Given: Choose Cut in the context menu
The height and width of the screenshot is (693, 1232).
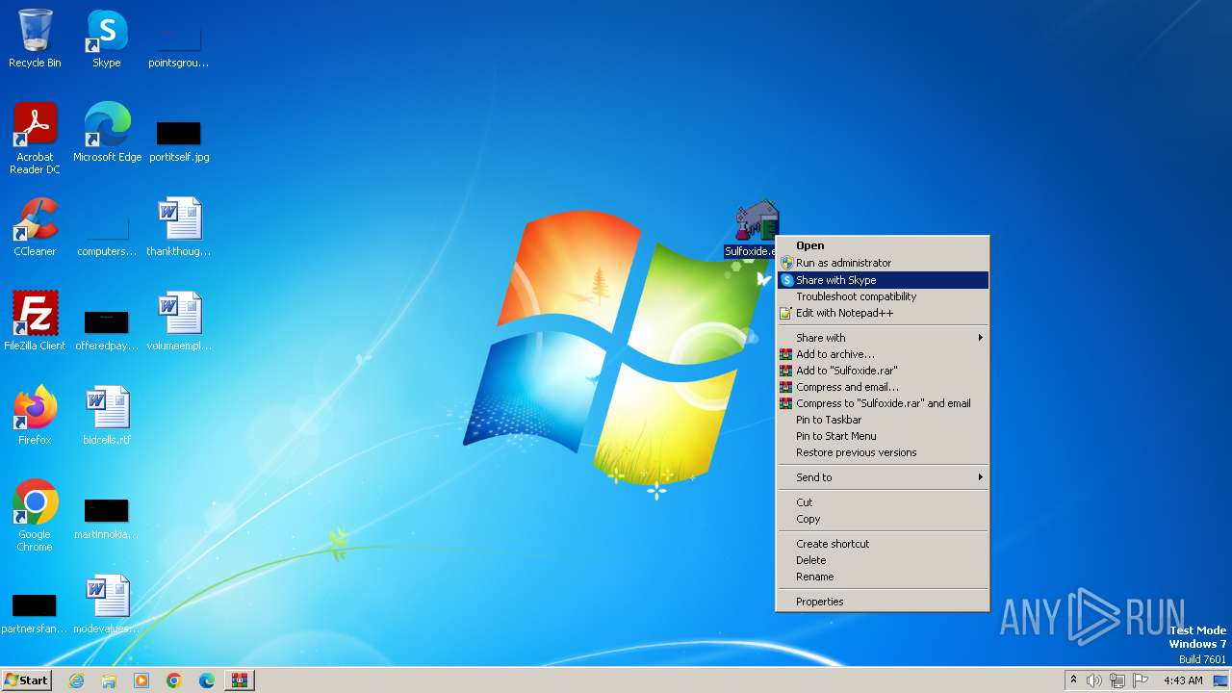Looking at the screenshot, I should (883, 502).
